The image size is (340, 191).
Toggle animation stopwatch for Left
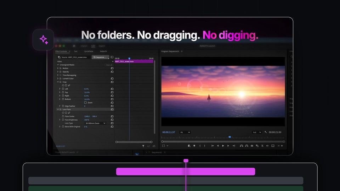point(63,89)
